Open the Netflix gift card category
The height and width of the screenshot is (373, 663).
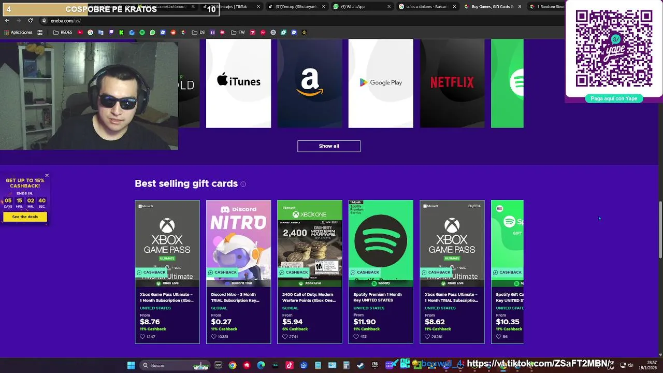[452, 83]
